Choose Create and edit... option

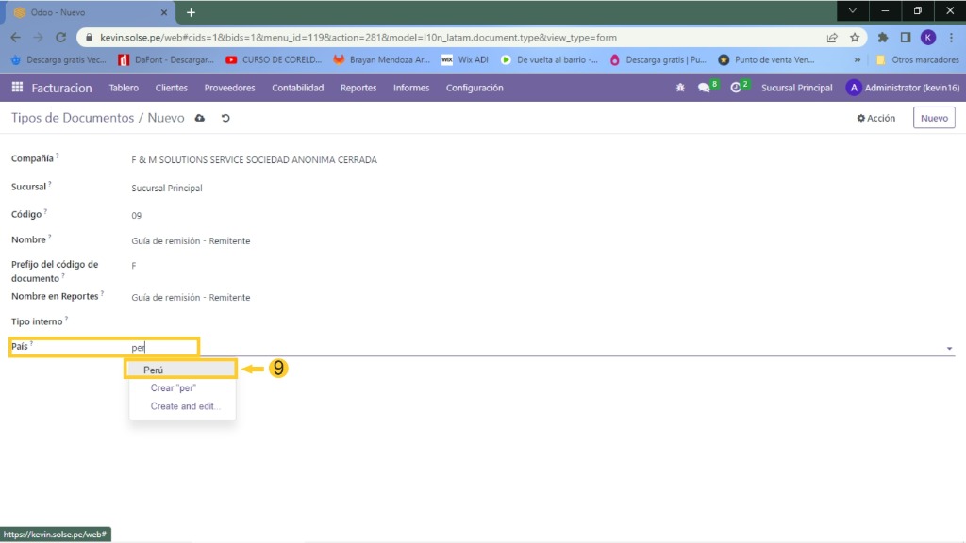coord(186,406)
